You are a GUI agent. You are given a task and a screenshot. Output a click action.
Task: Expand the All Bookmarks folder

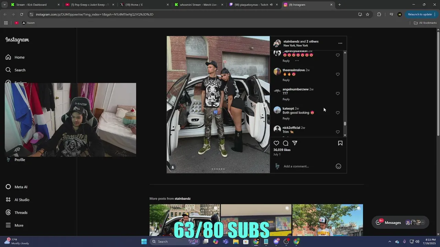pyautogui.click(x=425, y=23)
